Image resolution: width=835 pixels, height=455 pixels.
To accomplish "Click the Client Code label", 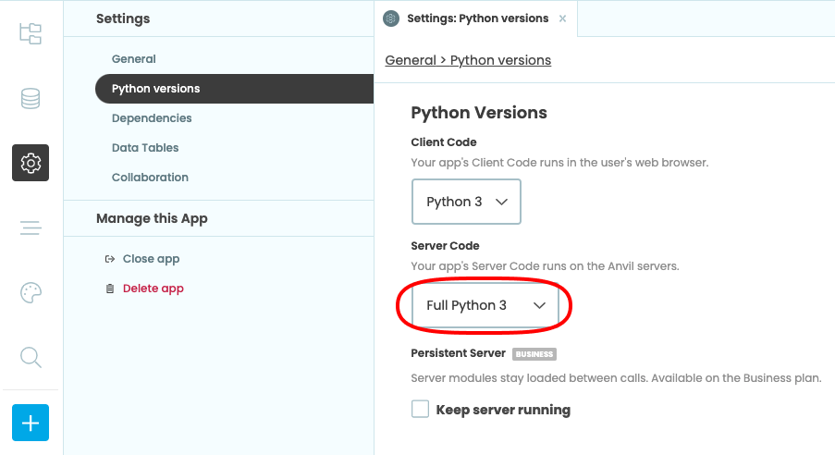I will (x=444, y=142).
